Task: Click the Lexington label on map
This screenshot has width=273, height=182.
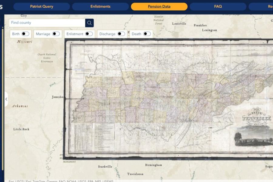Action: coord(209,30)
